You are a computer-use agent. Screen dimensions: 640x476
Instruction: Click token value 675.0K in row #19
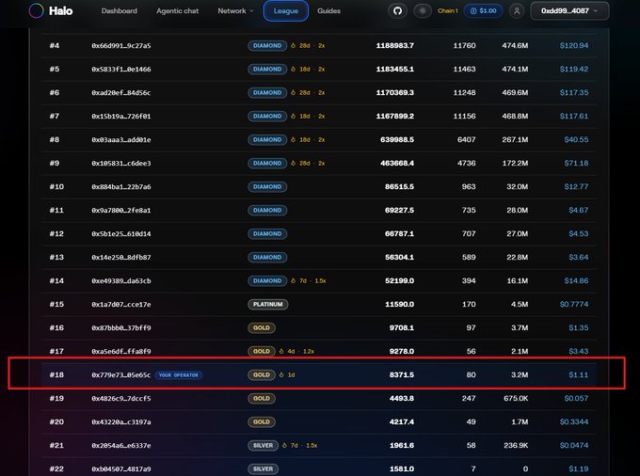click(x=516, y=399)
